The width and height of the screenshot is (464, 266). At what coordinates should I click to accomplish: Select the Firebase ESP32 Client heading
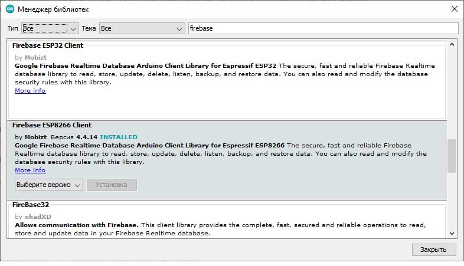[48, 45]
